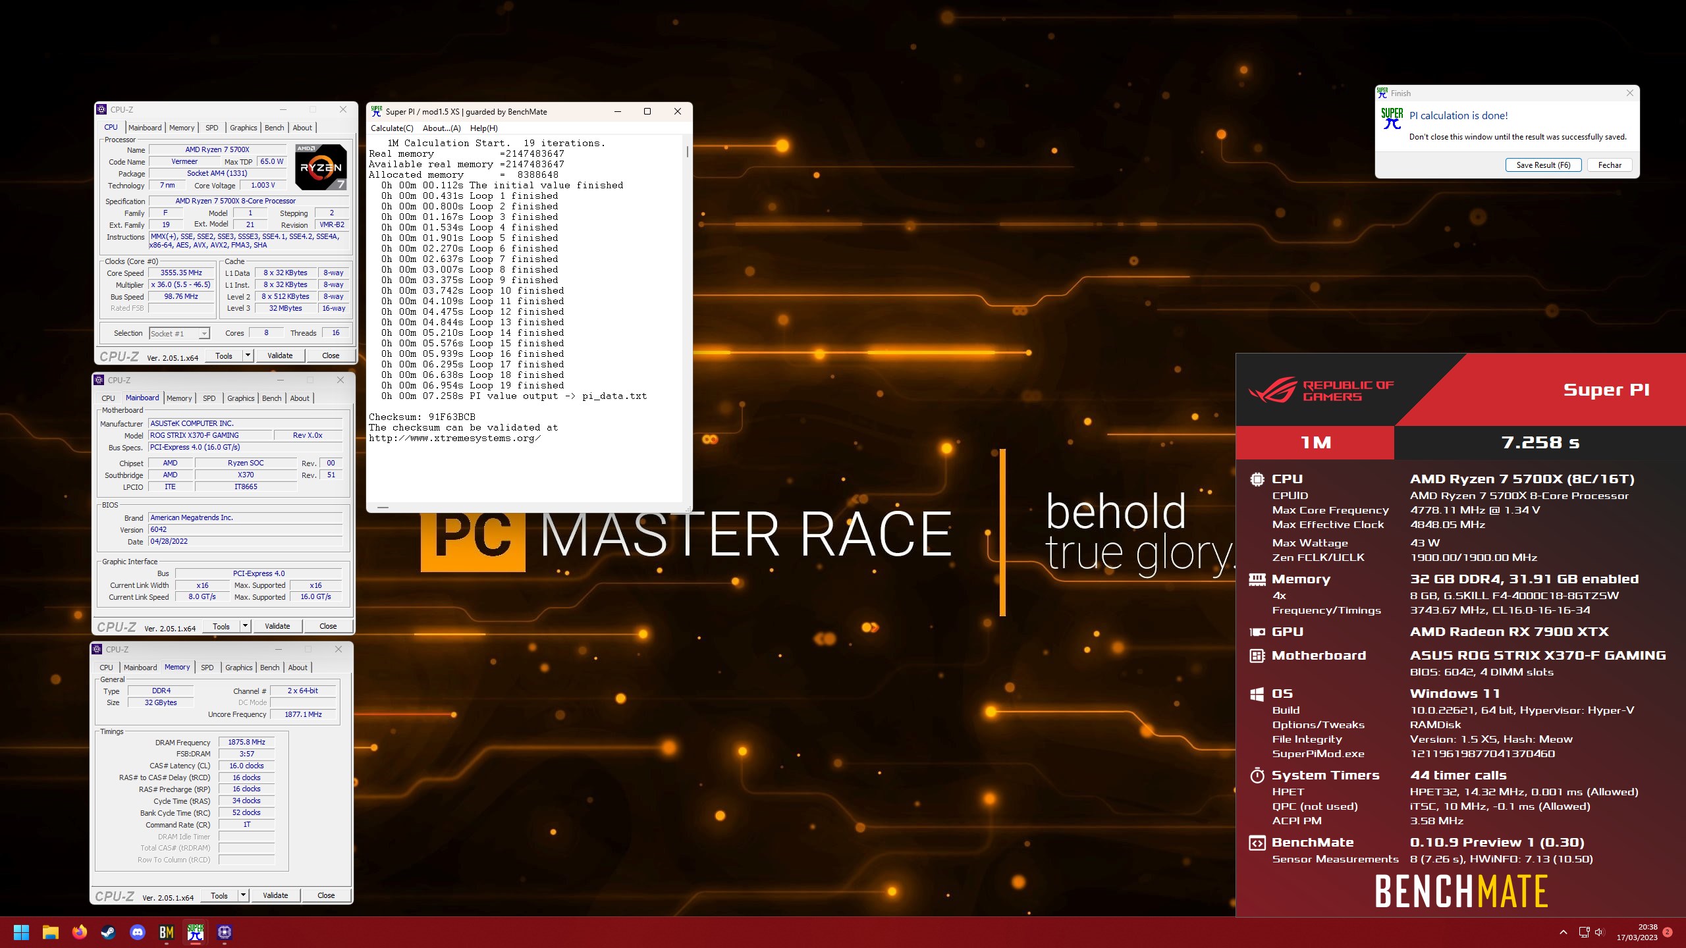
Task: Open Calculate(C) menu
Action: (x=392, y=128)
